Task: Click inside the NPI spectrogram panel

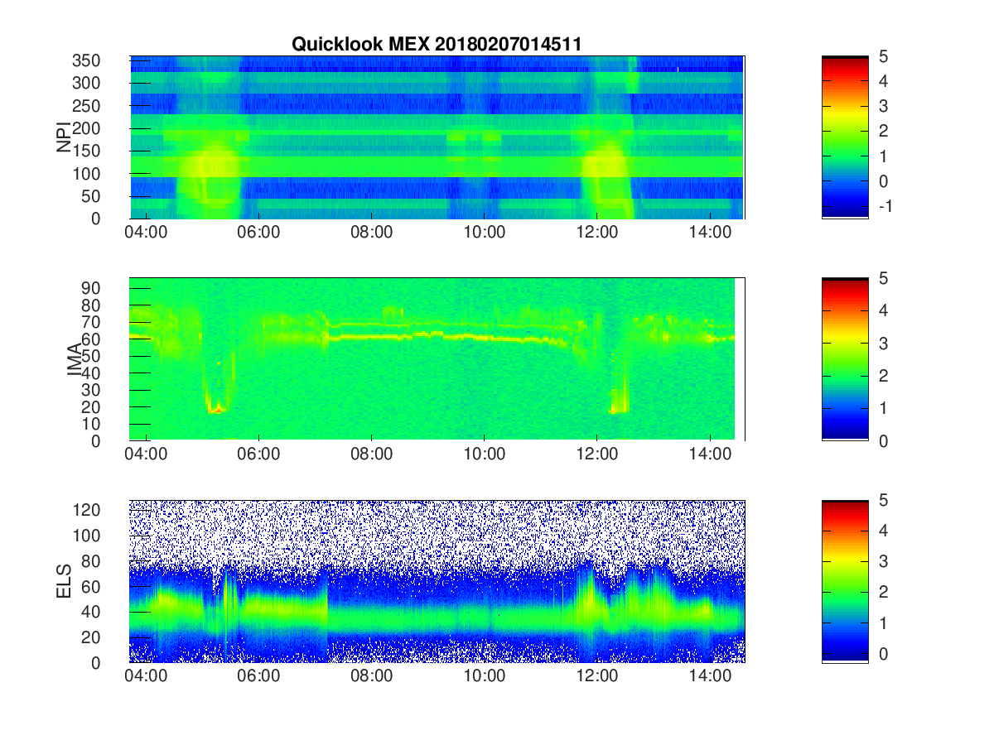Action: coord(437,137)
